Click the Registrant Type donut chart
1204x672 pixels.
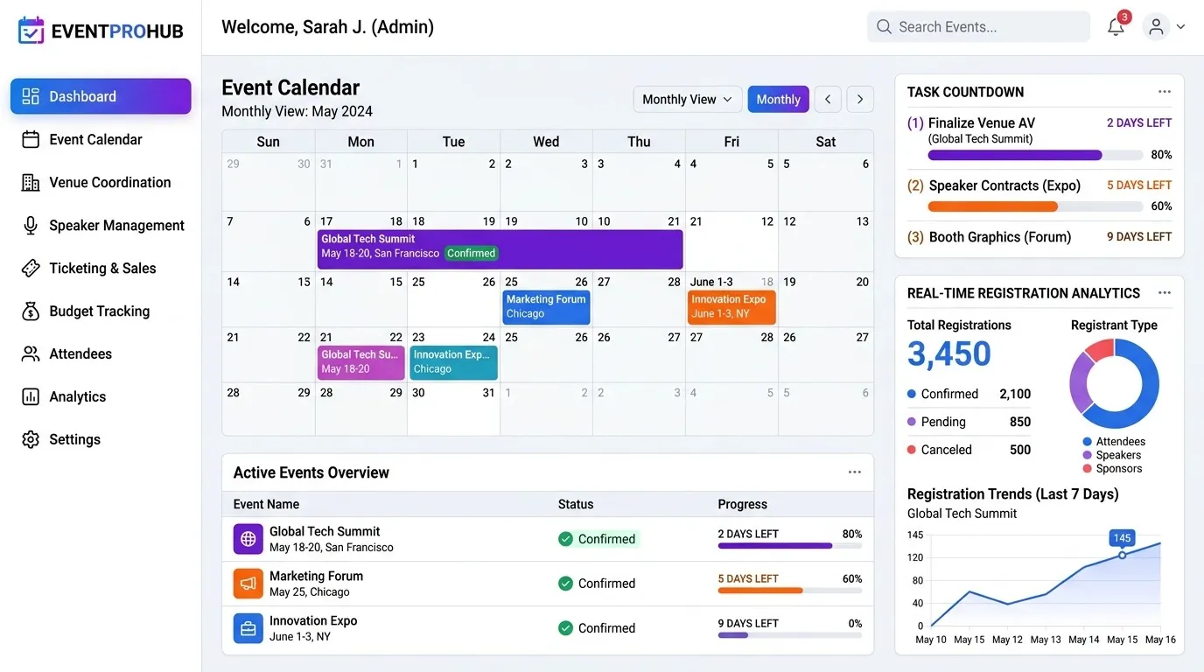click(x=1114, y=383)
